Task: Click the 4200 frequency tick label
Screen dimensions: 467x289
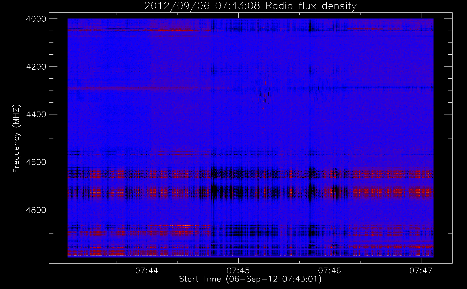Action: [x=36, y=67]
